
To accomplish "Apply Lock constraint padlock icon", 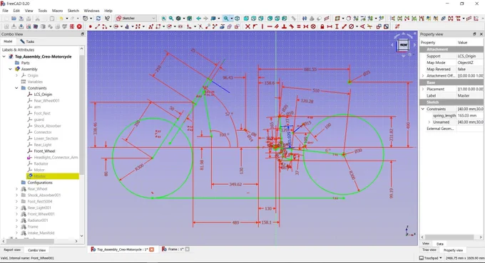I will 322,26.
